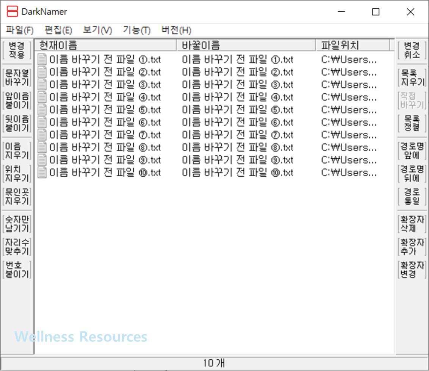Sort the list with 목록 정렬

pyautogui.click(x=412, y=123)
